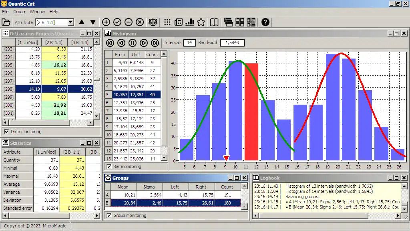This screenshot has height=231, width=410.
Task: Click the Bandwidth input field
Action: 232,43
